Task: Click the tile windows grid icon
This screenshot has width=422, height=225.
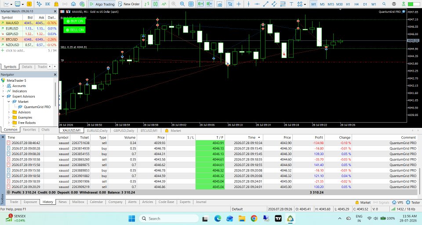Action: point(191,4)
